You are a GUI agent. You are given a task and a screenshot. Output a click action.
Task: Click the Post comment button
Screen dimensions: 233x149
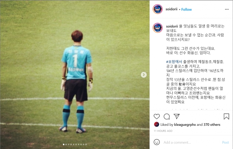225,142
